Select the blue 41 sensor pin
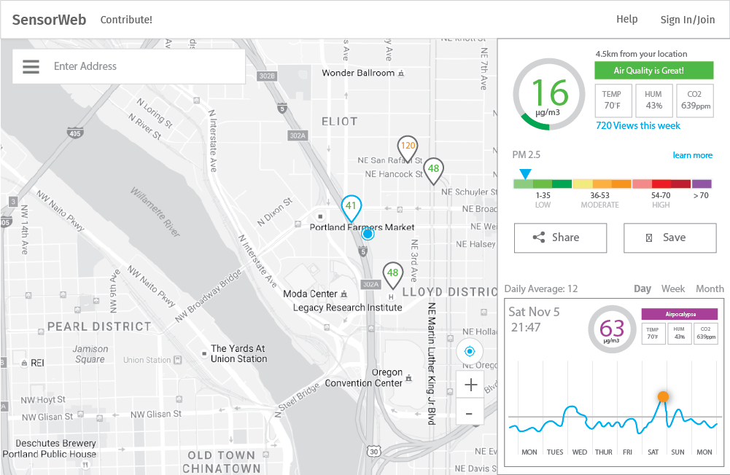Viewport: 730px width, 475px height. (351, 208)
